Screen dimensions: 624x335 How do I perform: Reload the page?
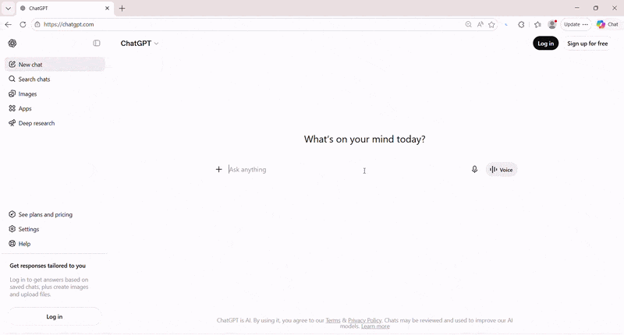click(x=23, y=25)
